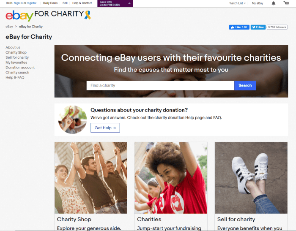Open the My eBay menu

[257, 3]
